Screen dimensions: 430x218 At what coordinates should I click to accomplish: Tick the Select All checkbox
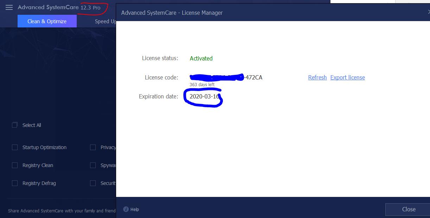pyautogui.click(x=15, y=125)
